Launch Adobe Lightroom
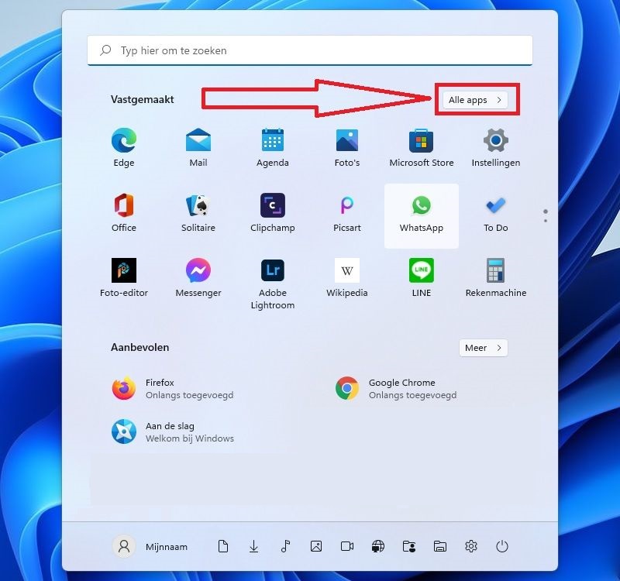This screenshot has height=581, width=620. pos(273,284)
